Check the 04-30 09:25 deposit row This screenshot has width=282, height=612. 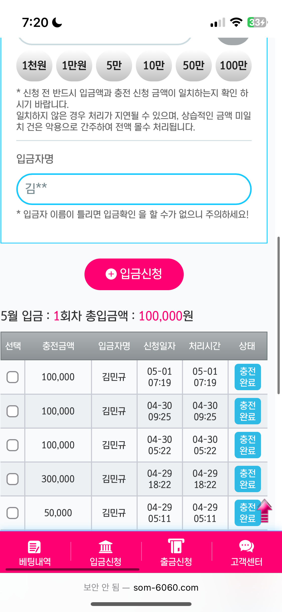coord(13,411)
